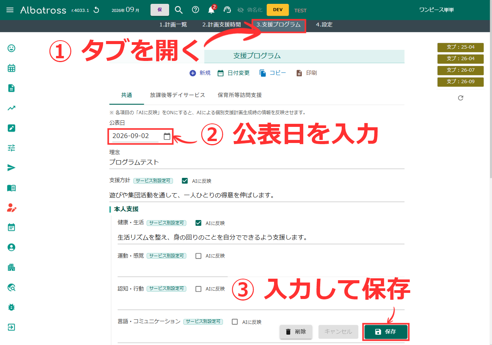Select history entry 支：26-09

460,82
